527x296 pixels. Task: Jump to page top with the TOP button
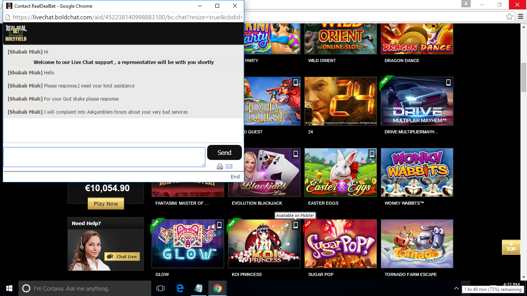511,247
